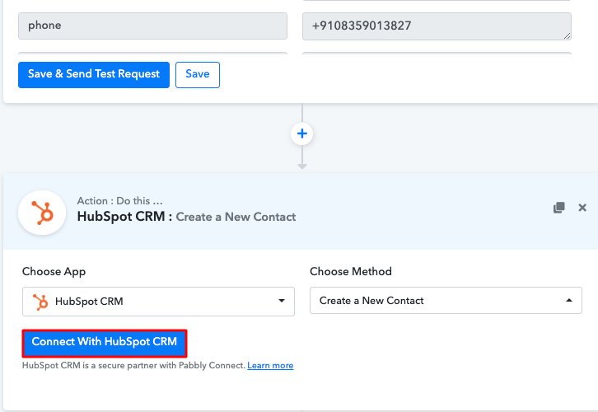This screenshot has height=412, width=598.
Task: Click the plus icon to add a step
Action: pyautogui.click(x=302, y=133)
